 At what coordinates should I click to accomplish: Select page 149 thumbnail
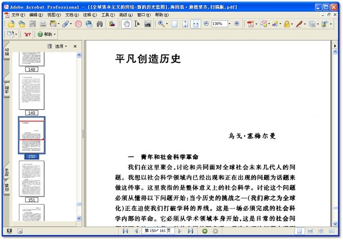click(31, 92)
